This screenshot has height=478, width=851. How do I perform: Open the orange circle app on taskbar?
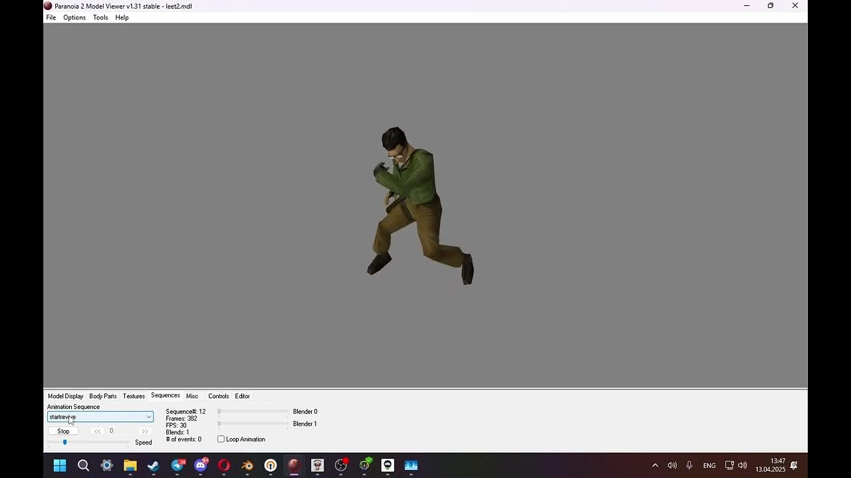[x=271, y=465]
